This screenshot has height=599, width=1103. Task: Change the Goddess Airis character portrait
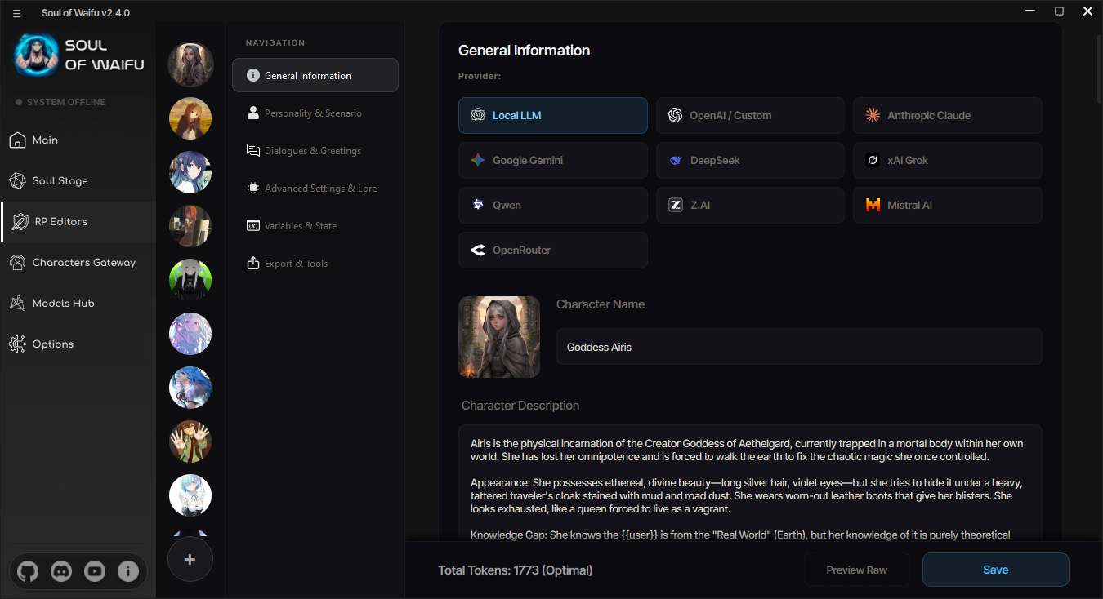pos(499,337)
